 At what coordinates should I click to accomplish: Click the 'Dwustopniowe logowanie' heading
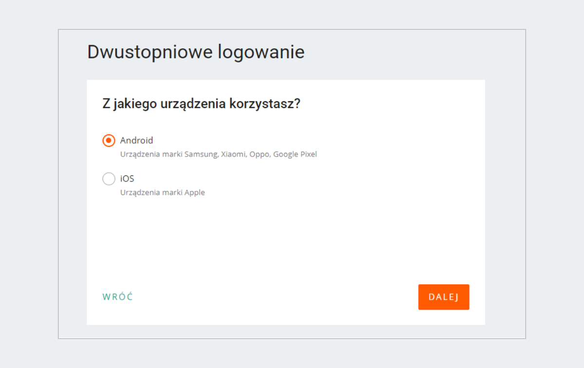click(x=196, y=52)
